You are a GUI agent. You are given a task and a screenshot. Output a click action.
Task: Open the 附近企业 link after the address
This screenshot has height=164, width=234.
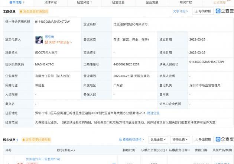(153, 113)
